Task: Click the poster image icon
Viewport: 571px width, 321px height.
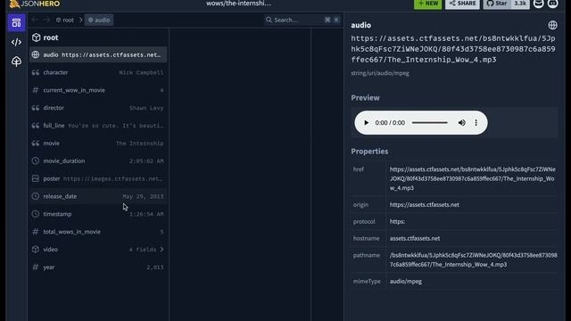Action: coord(36,178)
